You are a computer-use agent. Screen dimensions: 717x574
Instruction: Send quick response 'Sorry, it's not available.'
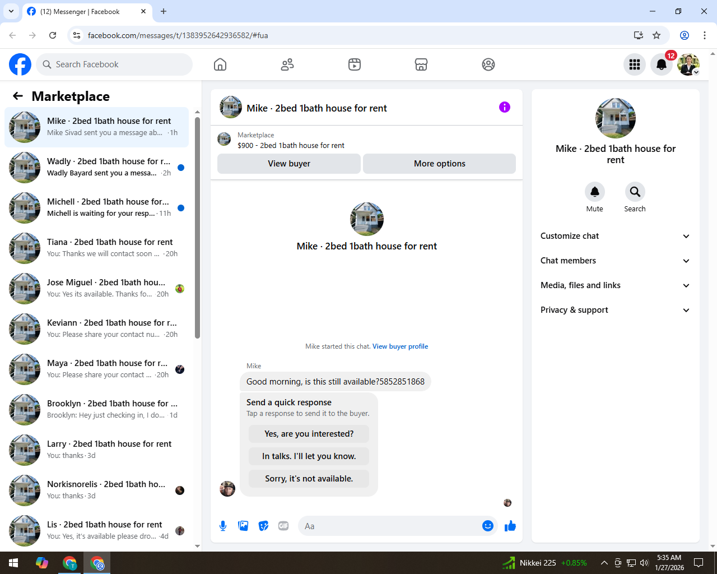[309, 479]
